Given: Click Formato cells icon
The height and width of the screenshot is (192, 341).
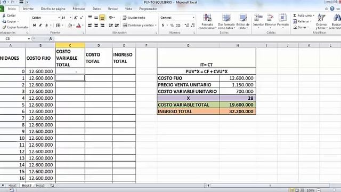Looking at the screenshot, I should point(283,18).
